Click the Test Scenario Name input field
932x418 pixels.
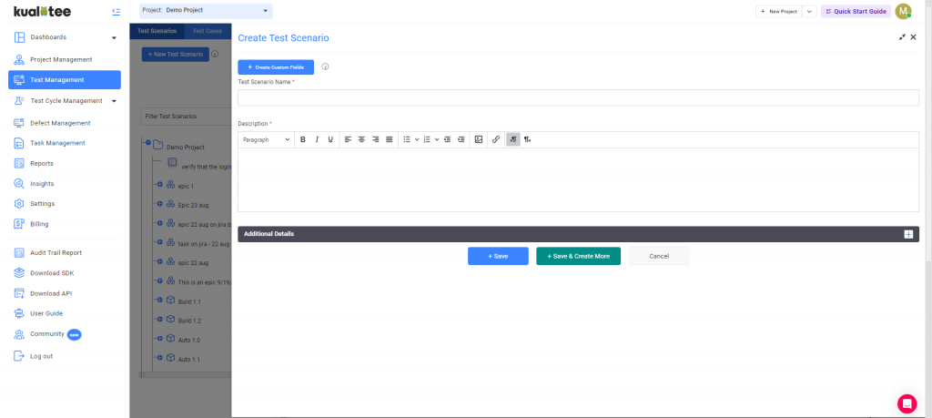(578, 97)
